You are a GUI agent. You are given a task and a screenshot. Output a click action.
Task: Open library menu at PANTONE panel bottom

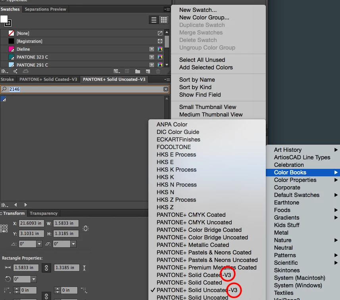pyautogui.click(x=4, y=205)
